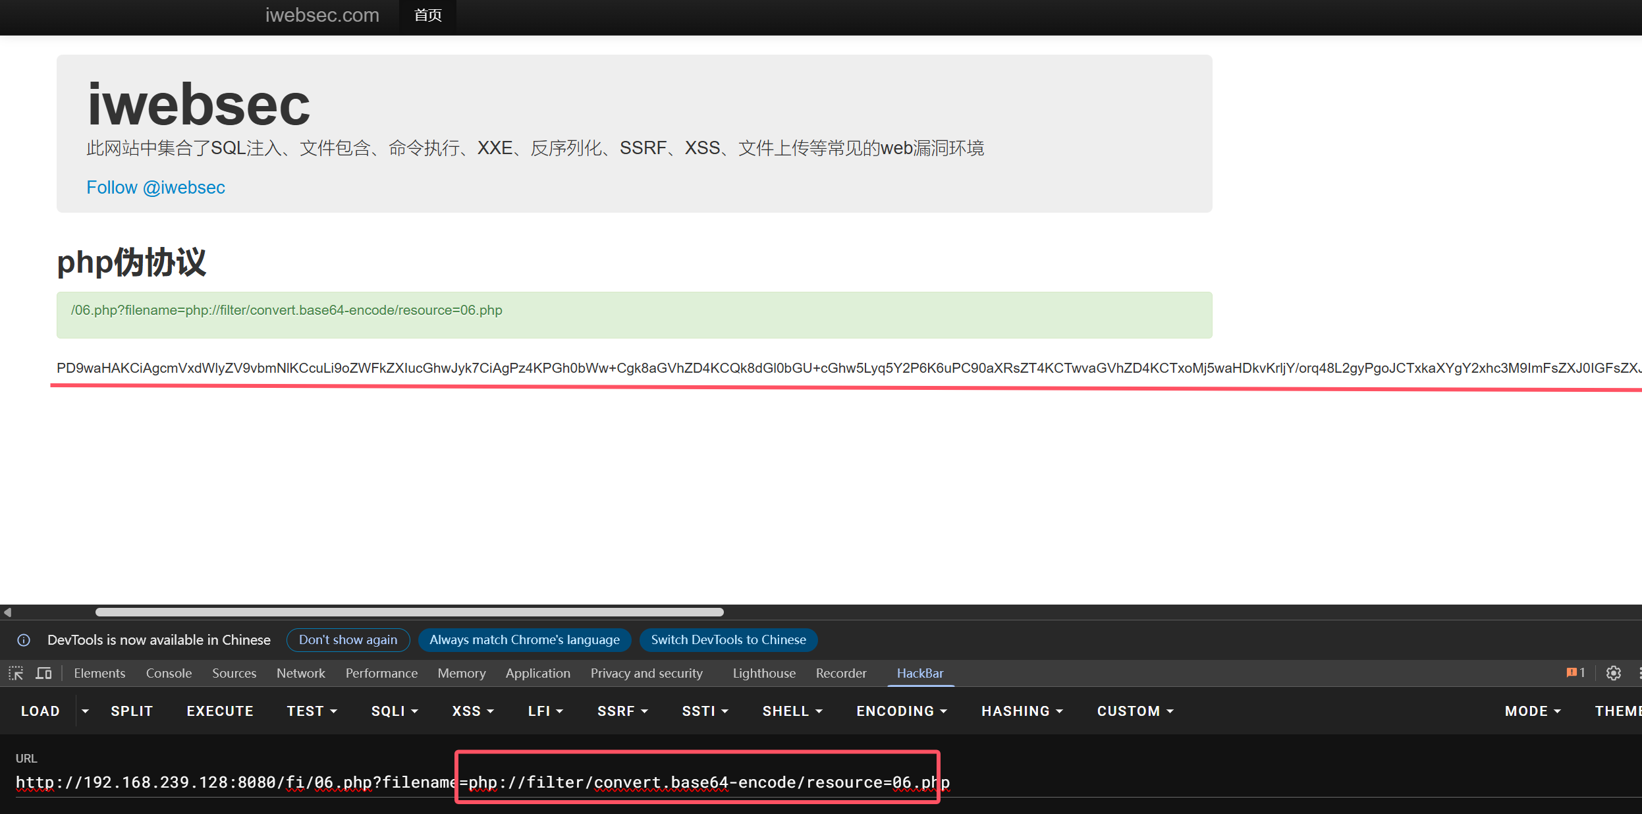This screenshot has height=814, width=1642.
Task: Open the XSS dropdown in HackBar
Action: [x=472, y=711]
